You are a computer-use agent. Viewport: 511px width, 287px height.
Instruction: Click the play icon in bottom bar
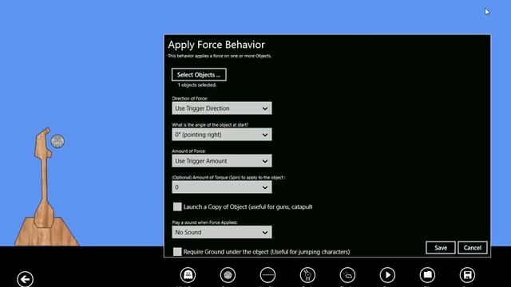387,275
